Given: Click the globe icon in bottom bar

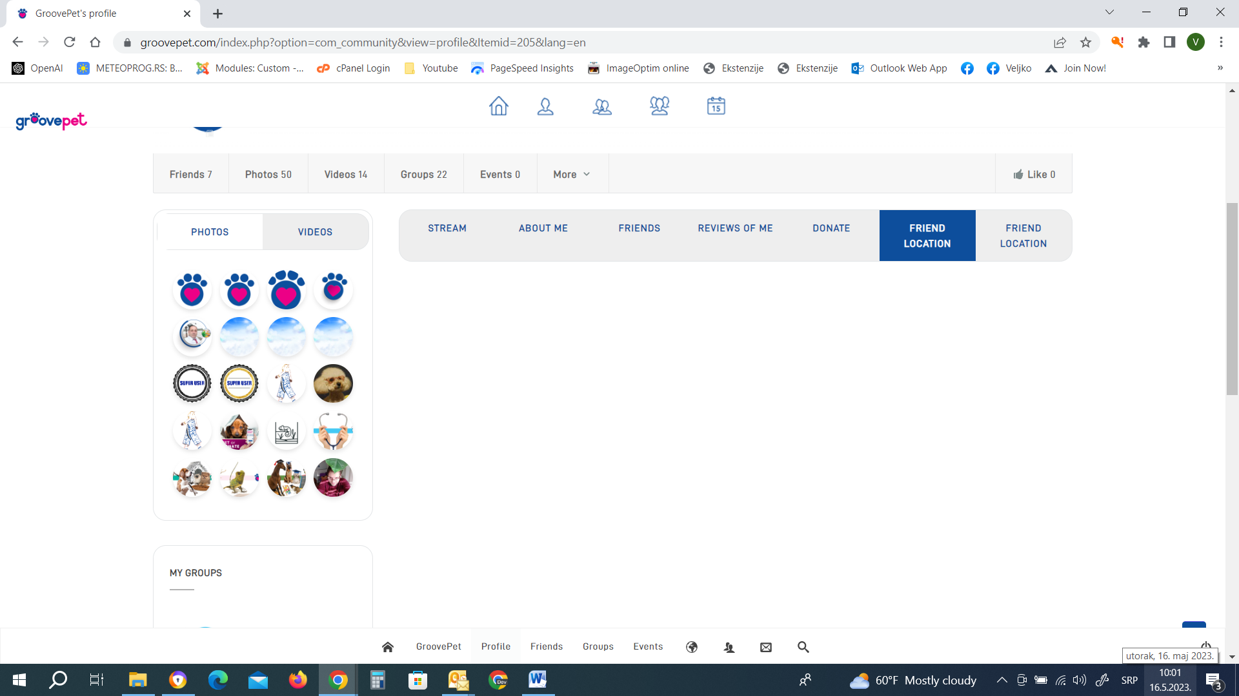Looking at the screenshot, I should click(x=692, y=647).
